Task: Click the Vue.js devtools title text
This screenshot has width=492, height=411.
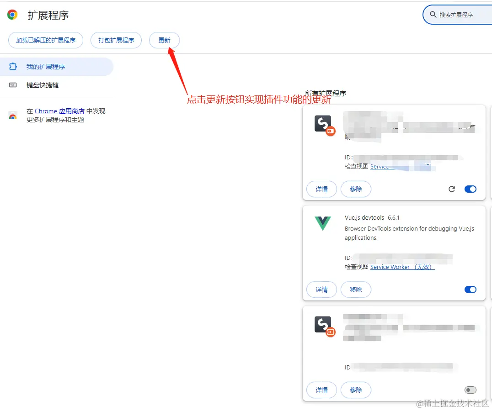Action: (364, 218)
